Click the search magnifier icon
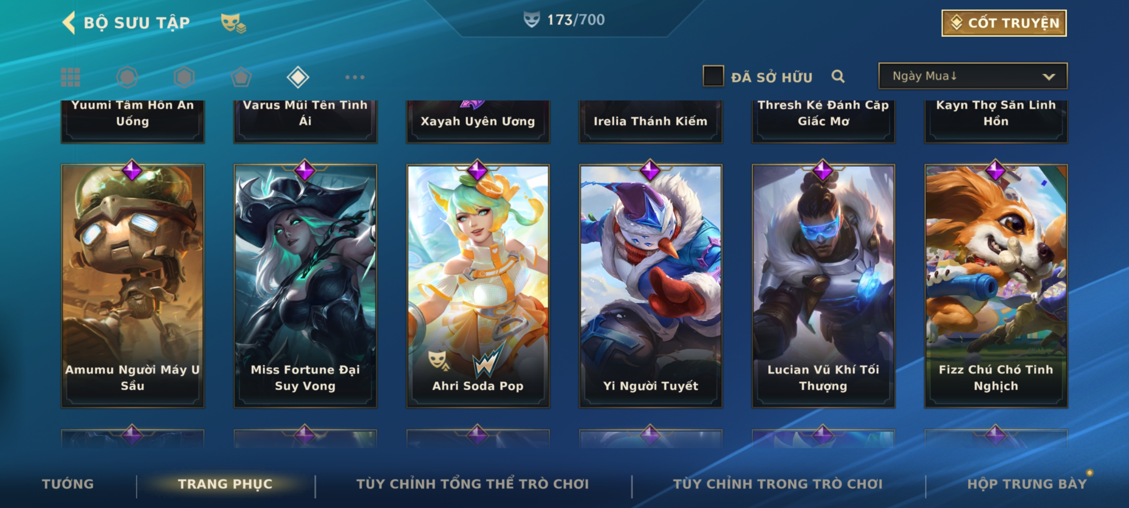1129x508 pixels. (838, 76)
